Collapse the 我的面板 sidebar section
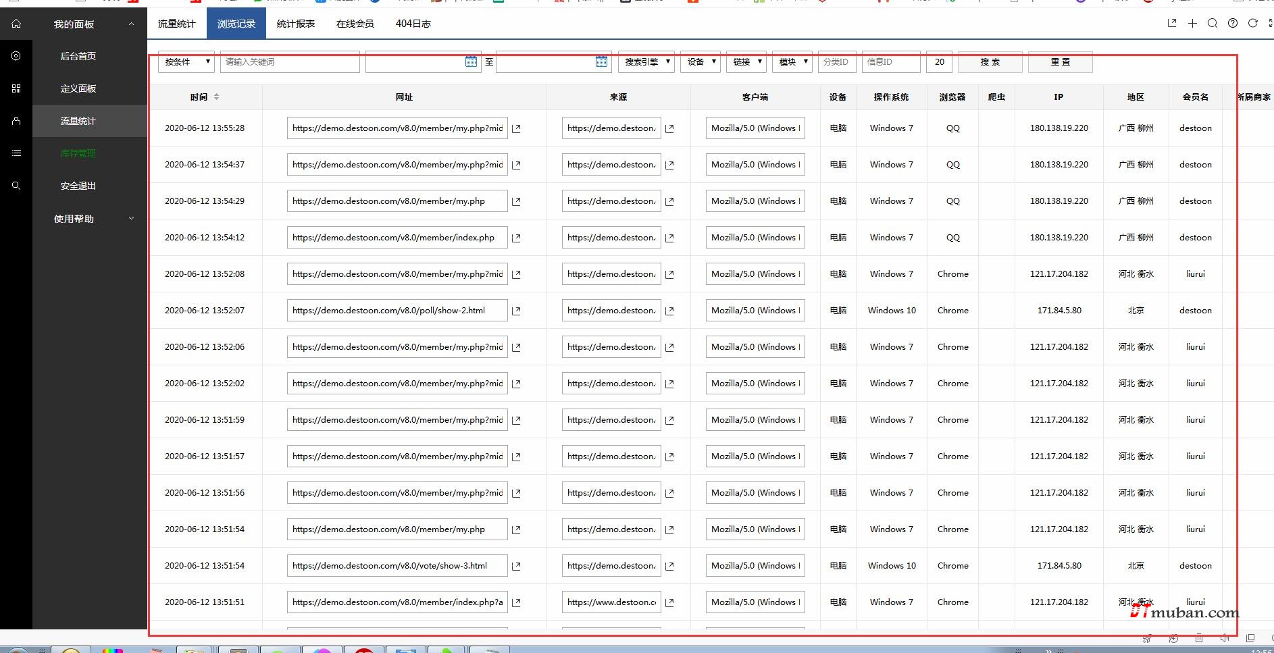Viewport: 1274px width, 653px height. 131,24
